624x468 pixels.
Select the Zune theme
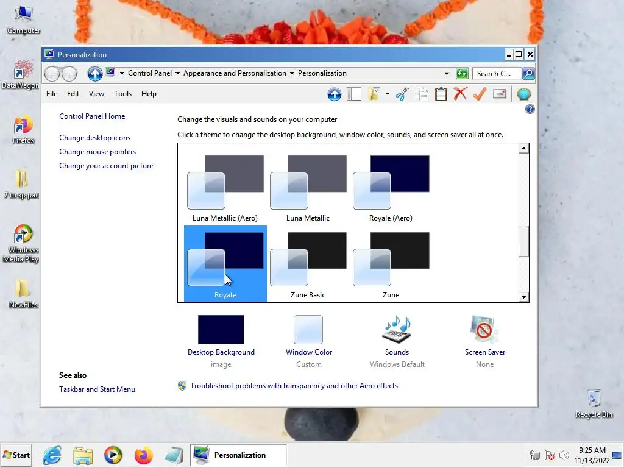(x=391, y=264)
